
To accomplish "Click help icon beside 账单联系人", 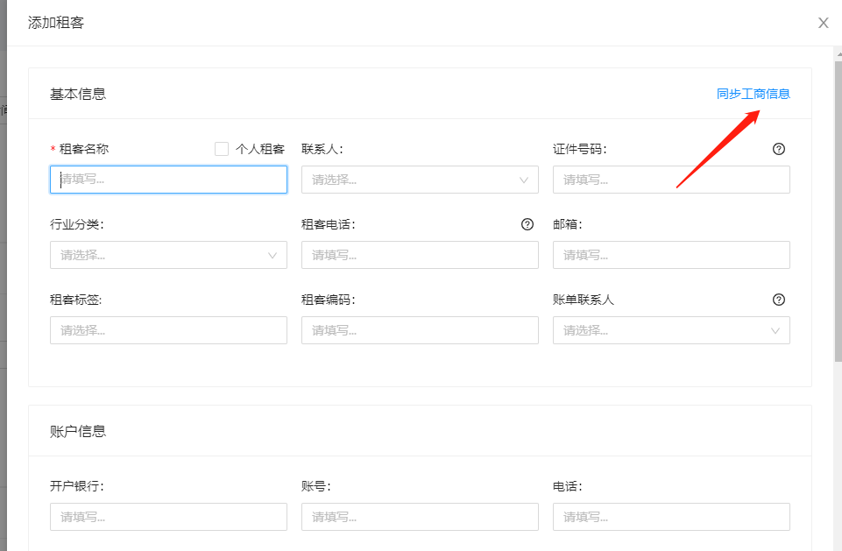I will (778, 300).
